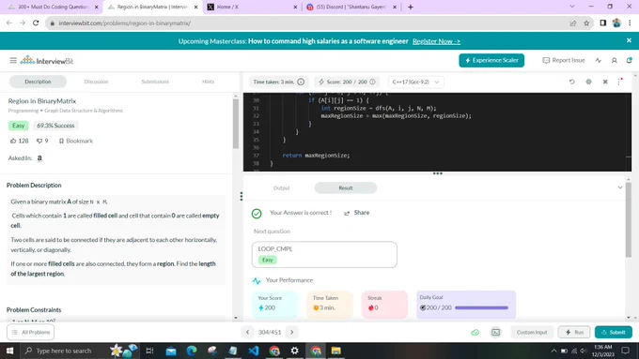Image resolution: width=639 pixels, height=359 pixels.
Task: Share this page from address bar icon
Action: [573, 23]
